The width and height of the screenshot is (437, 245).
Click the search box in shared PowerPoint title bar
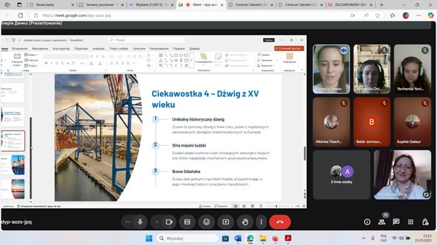click(x=146, y=40)
